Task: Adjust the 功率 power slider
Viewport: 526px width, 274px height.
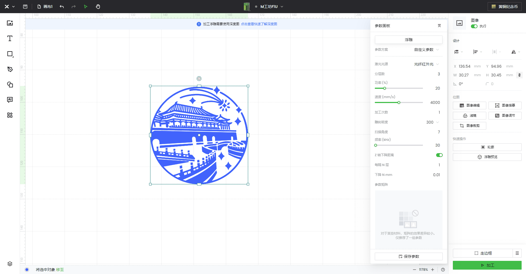Action: pyautogui.click(x=385, y=88)
